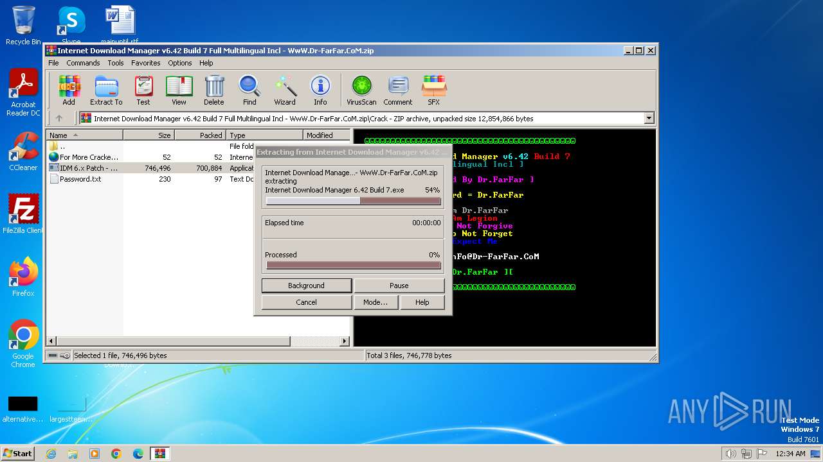This screenshot has height=462, width=823.
Task: Click the clock showing 12:34 AM
Action: click(790, 454)
